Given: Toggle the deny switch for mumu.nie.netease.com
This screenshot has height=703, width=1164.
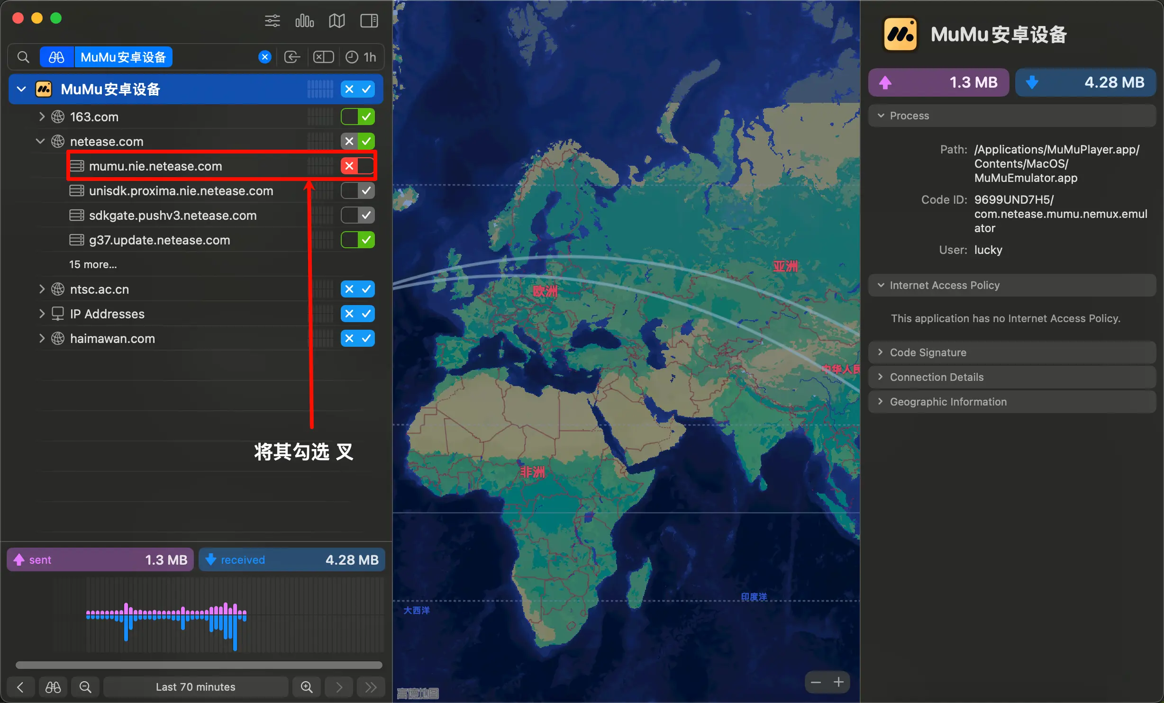Looking at the screenshot, I should pos(358,166).
